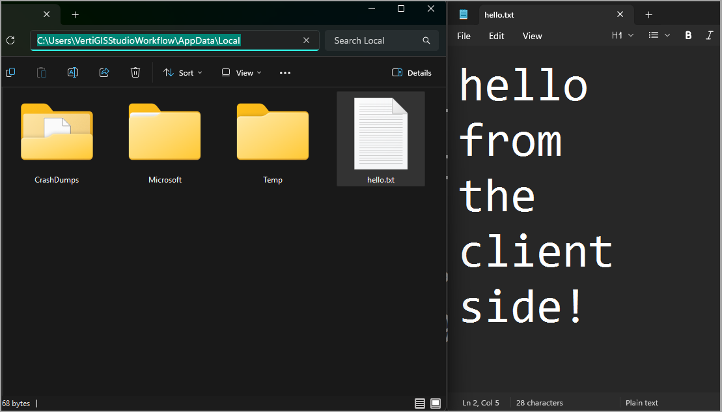
Task: Switch to details list view icon in status bar
Action: (420, 404)
